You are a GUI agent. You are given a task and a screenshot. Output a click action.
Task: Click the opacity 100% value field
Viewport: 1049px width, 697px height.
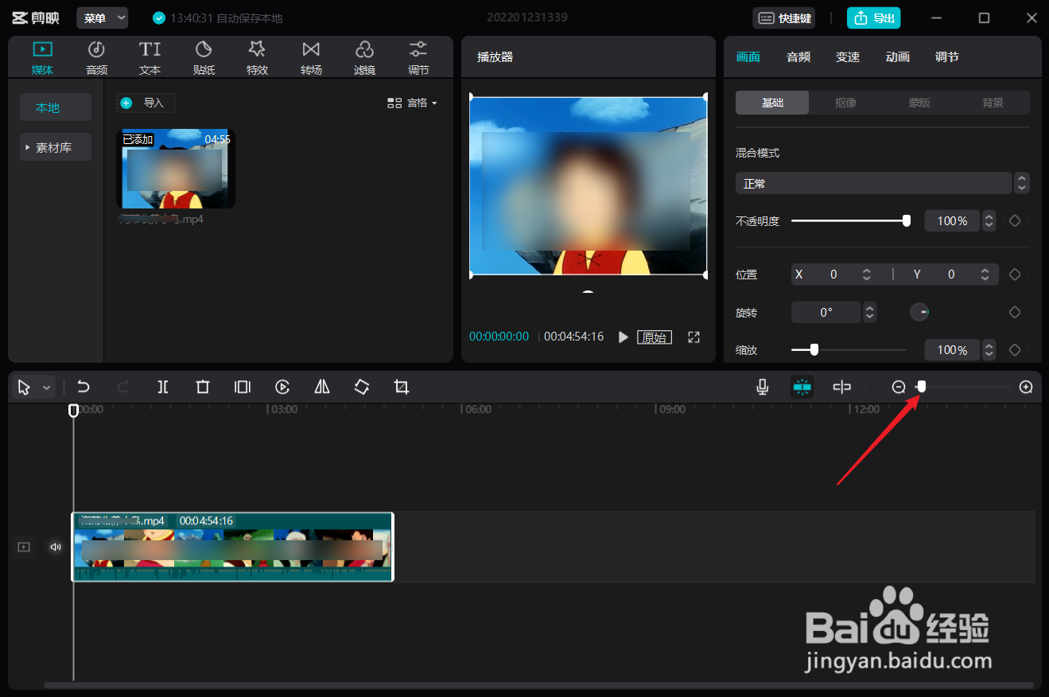click(952, 220)
